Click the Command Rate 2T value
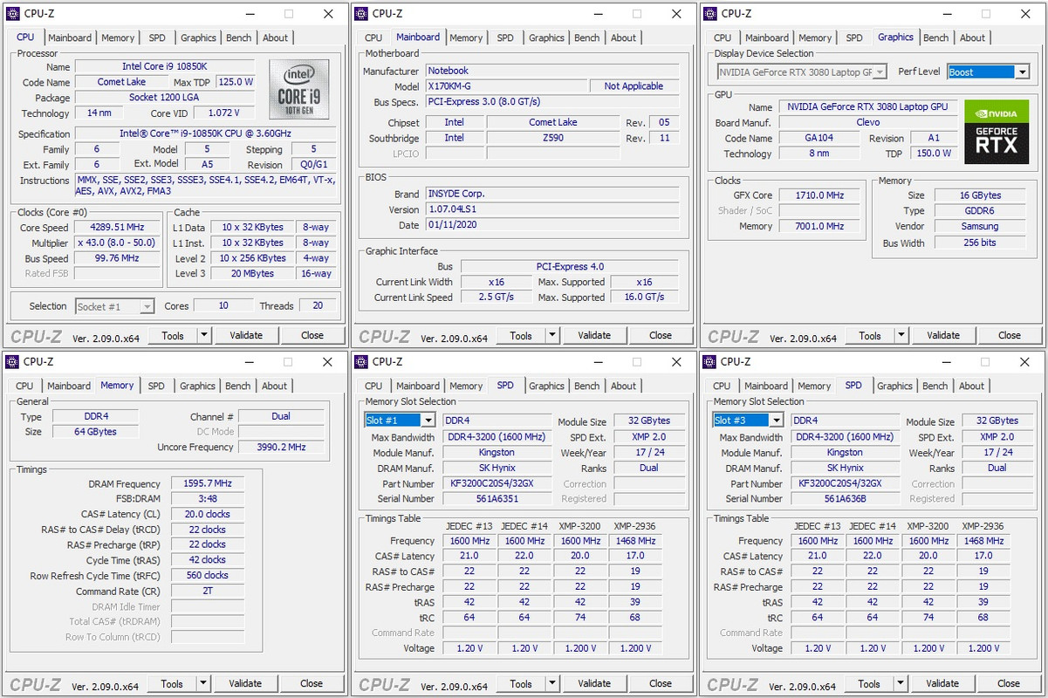Screen dimensions: 1048x698 [x=208, y=591]
